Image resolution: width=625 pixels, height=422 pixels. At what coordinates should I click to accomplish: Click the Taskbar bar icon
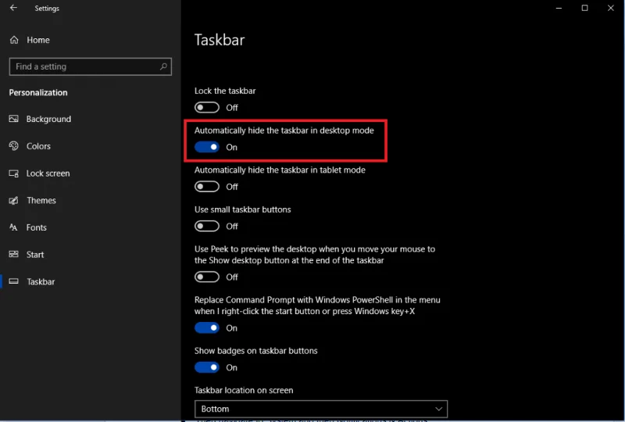click(13, 281)
